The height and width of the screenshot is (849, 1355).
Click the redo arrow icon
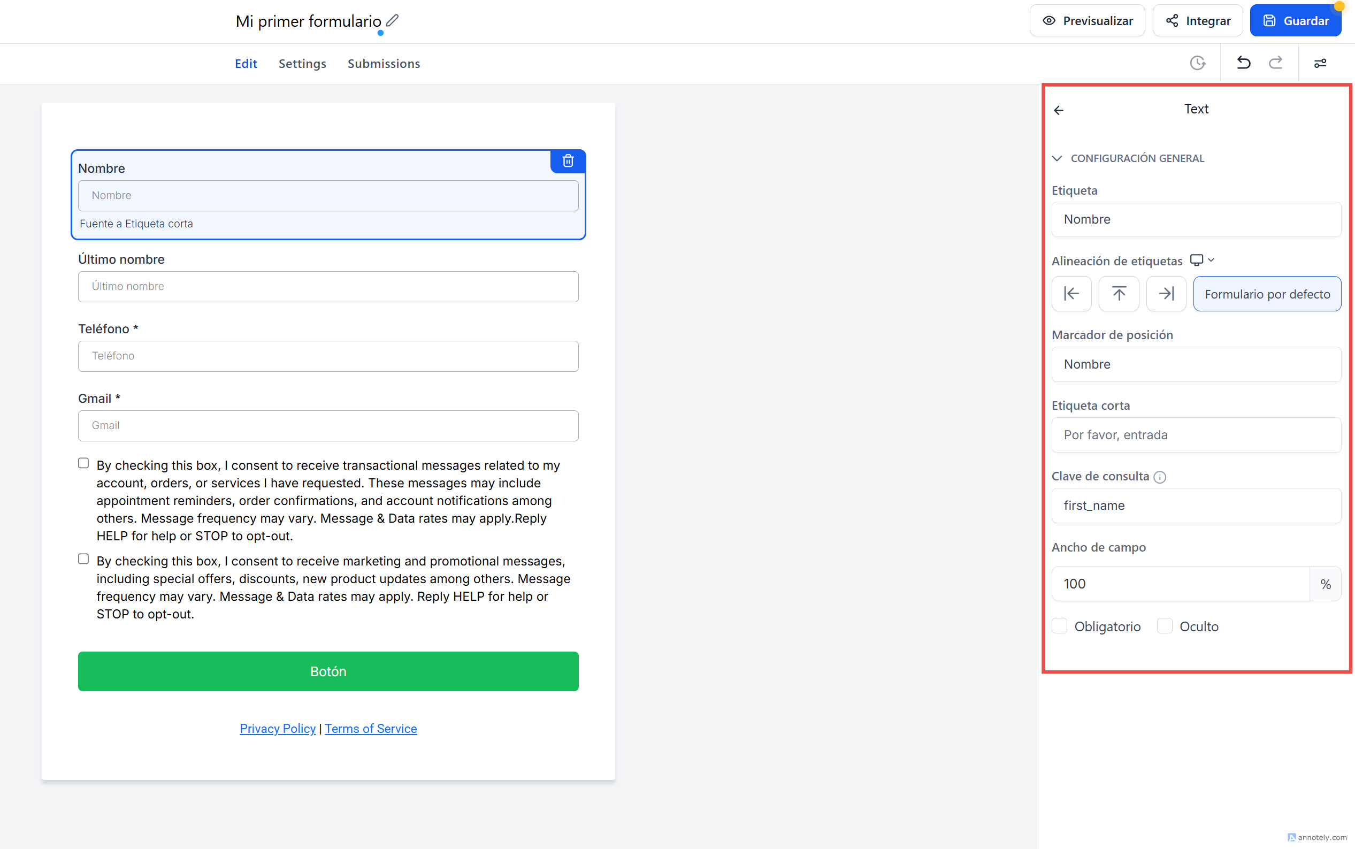pyautogui.click(x=1275, y=63)
